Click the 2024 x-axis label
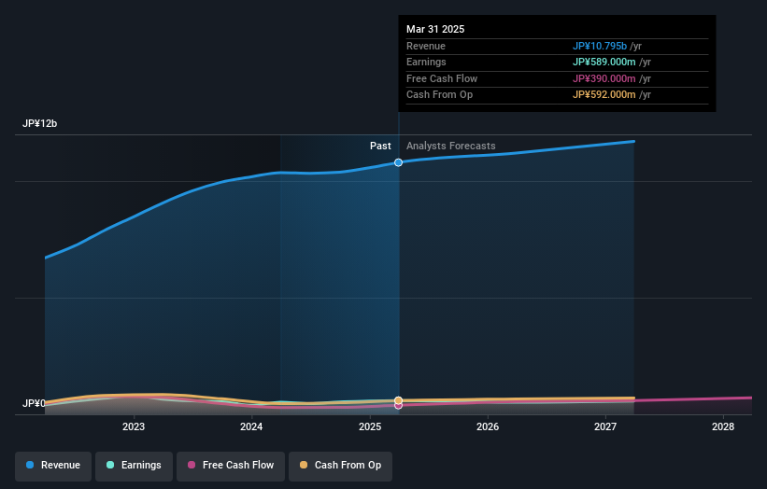Screen dimensions: 767x489 tap(251, 427)
